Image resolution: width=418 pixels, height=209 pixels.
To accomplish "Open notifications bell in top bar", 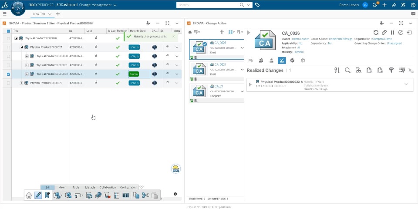I will click(x=375, y=5).
